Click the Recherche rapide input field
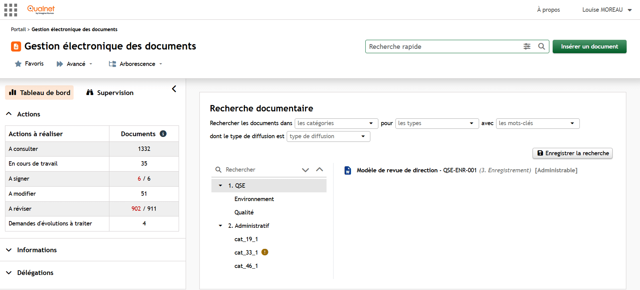640x290 pixels. pyautogui.click(x=444, y=46)
